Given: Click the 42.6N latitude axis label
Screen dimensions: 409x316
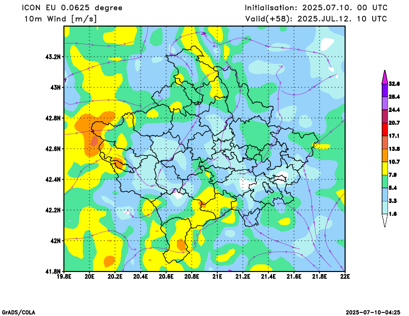Looking at the screenshot, I should [x=53, y=149].
